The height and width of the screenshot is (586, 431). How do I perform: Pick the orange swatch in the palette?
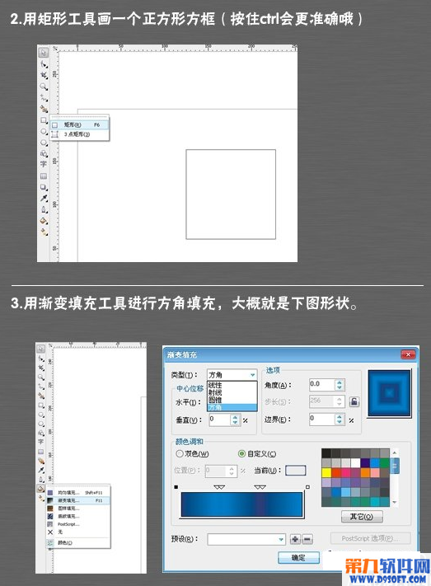[365, 473]
